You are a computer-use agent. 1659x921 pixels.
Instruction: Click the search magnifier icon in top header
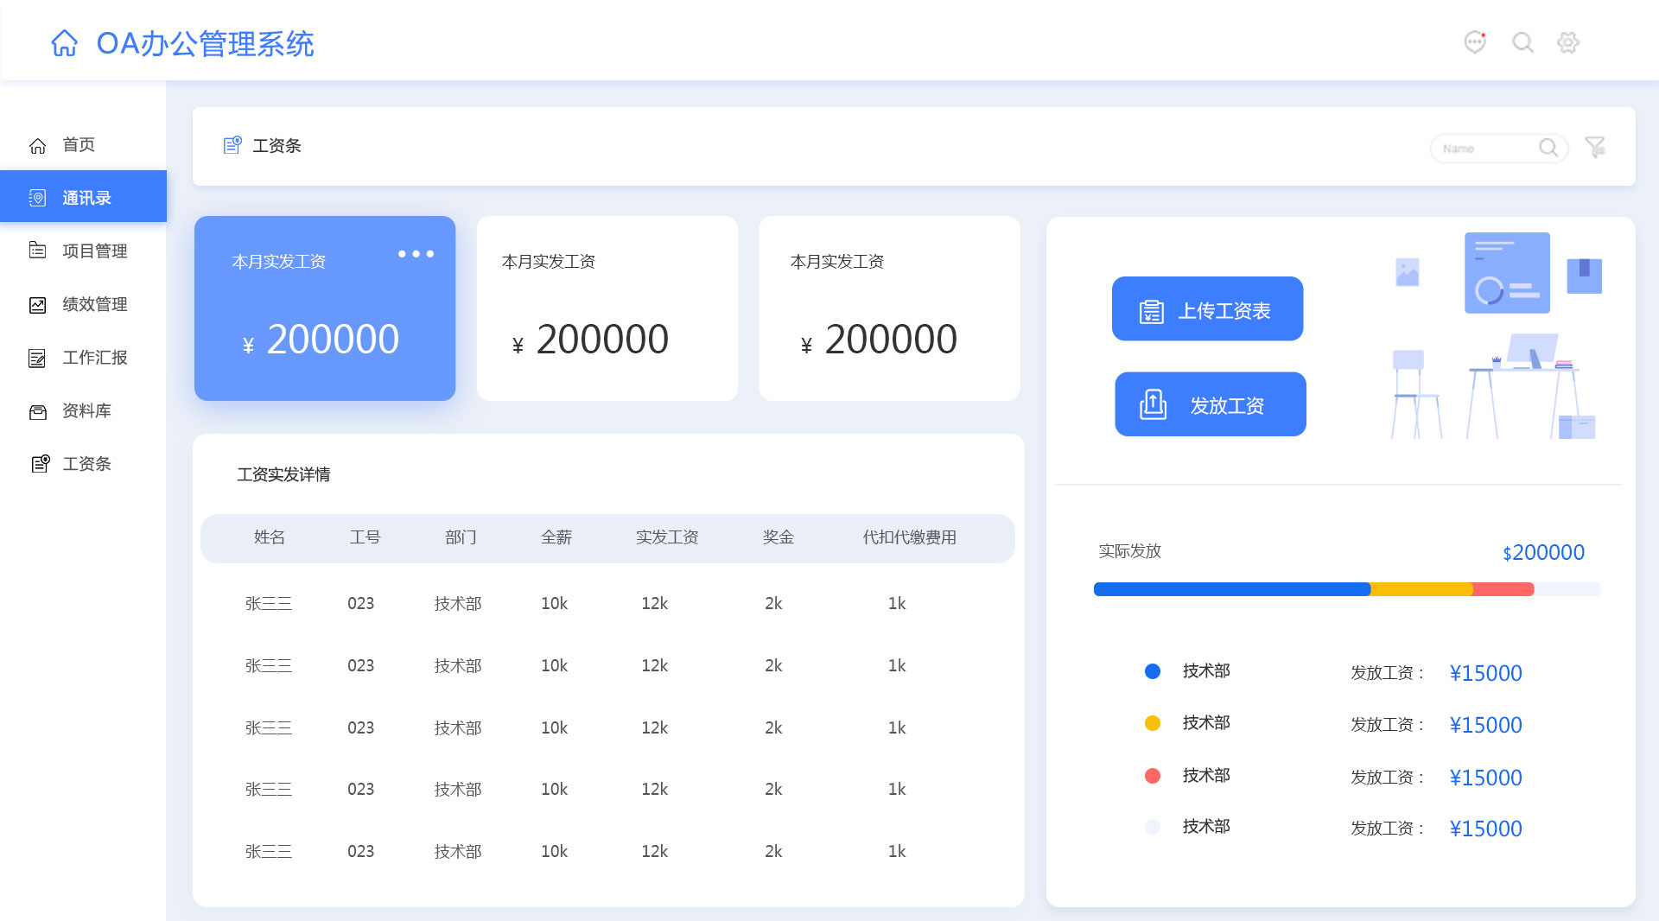point(1522,42)
